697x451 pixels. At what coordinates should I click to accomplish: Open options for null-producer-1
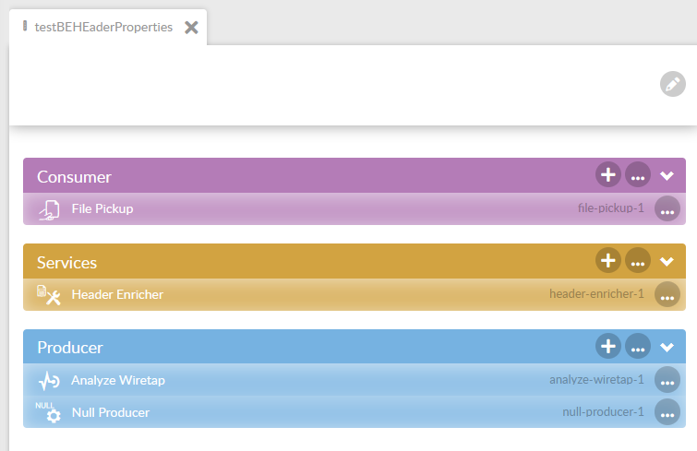point(667,412)
